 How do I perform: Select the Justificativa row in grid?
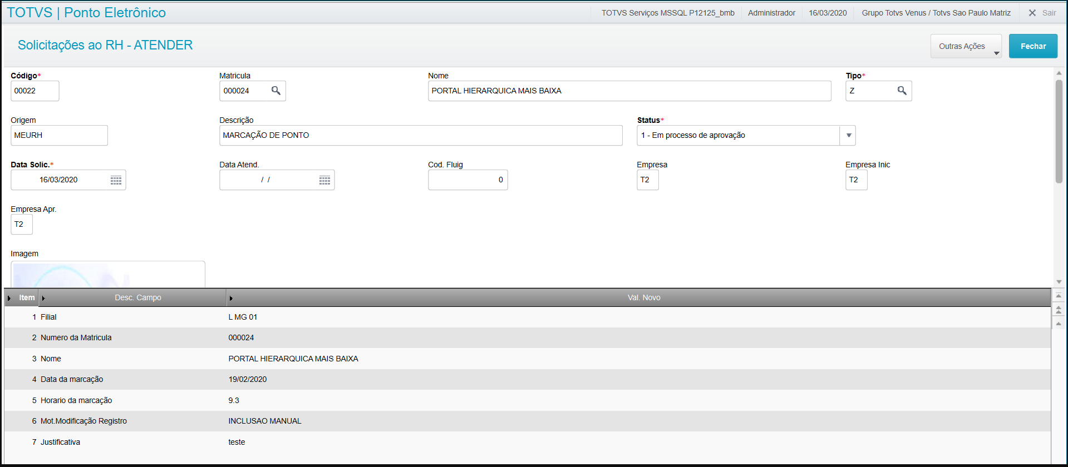point(60,442)
